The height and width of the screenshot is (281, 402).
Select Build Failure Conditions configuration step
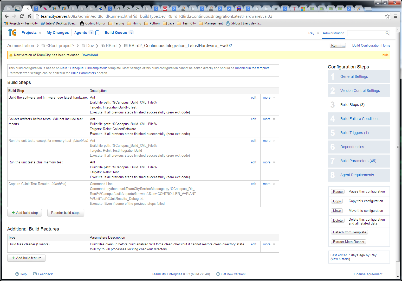[360, 119]
